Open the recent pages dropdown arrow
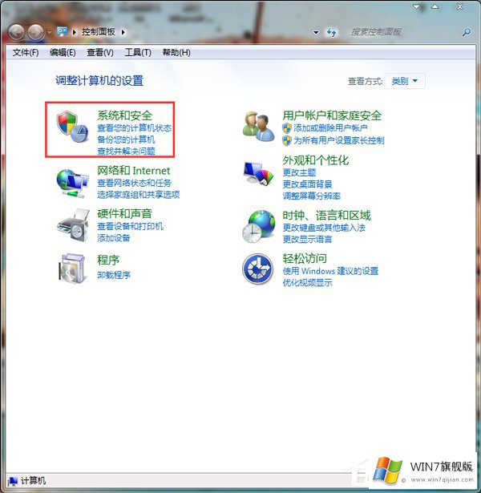Viewport: 481px width, 493px height. (50, 32)
